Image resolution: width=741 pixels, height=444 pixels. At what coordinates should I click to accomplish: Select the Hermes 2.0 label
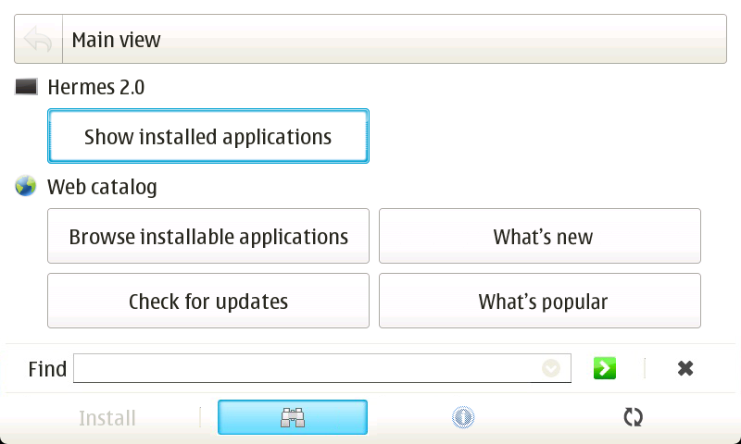96,88
